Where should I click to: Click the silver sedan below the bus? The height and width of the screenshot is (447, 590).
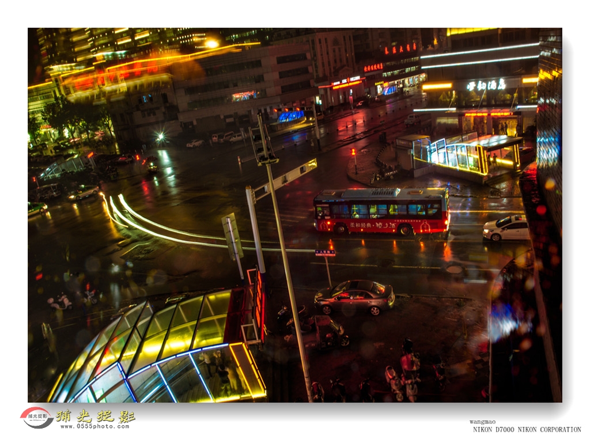(354, 296)
